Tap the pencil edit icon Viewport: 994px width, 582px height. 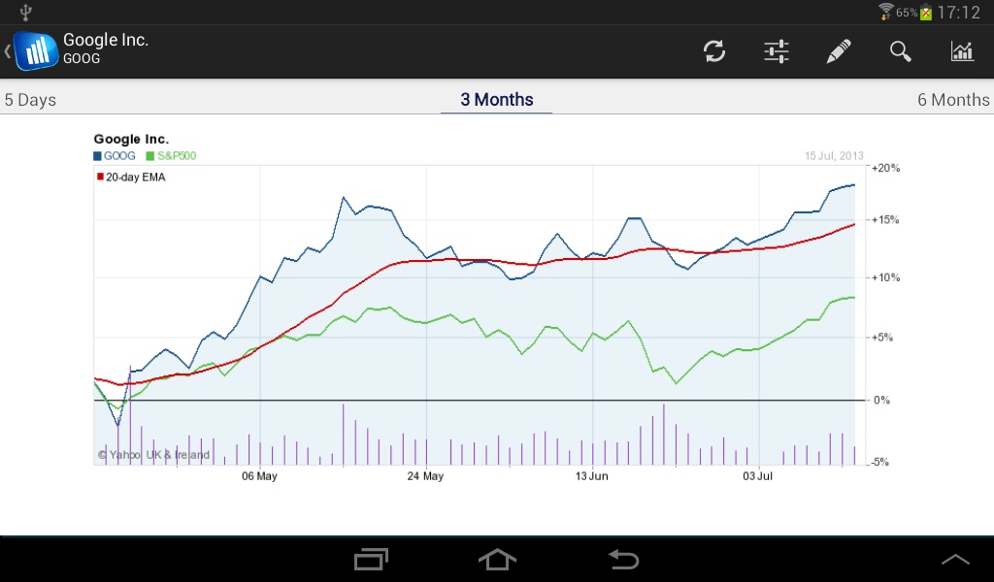[838, 51]
